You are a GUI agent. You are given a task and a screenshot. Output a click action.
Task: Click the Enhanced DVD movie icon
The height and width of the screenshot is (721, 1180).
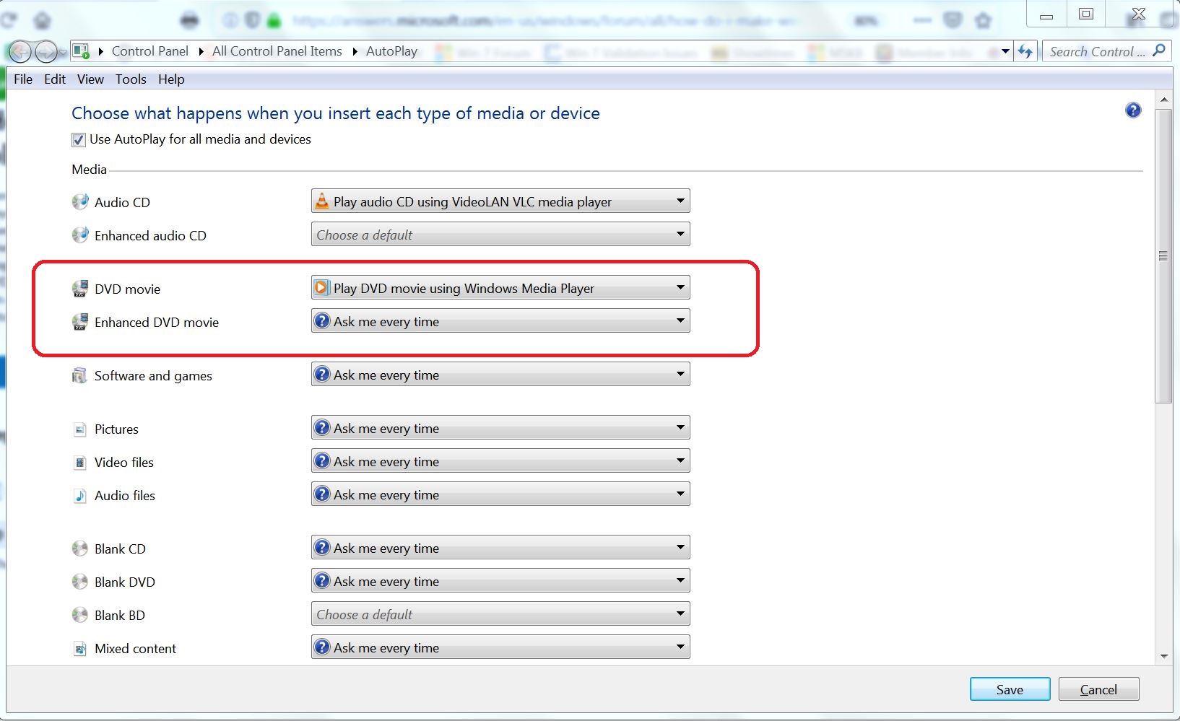[80, 322]
